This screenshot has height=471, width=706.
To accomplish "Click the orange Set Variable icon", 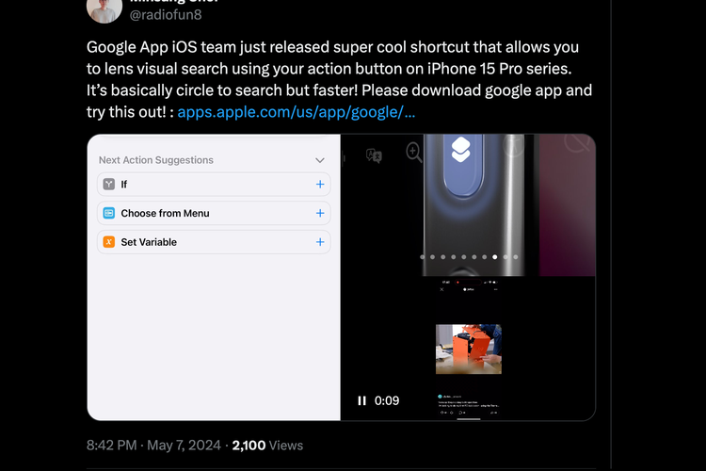I will [x=109, y=242].
